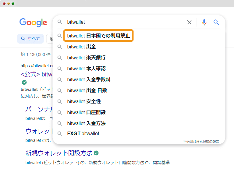Select suggestion bitwallet 楽天銀行
Image resolution: width=234 pixels, height=169 pixels.
(x=87, y=58)
